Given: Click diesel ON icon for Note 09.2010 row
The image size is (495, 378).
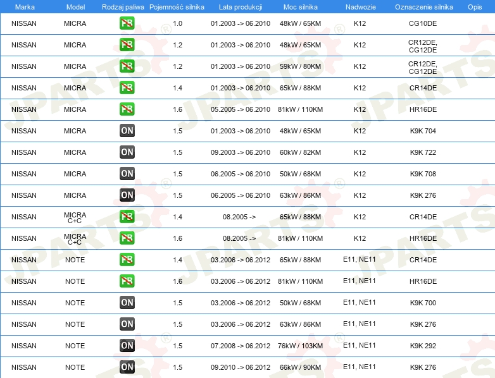Looking at the screenshot, I should [127, 367].
